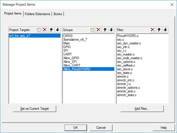Select file xtmrctr.c
The width and height of the screenshot is (177, 133).
142,76
